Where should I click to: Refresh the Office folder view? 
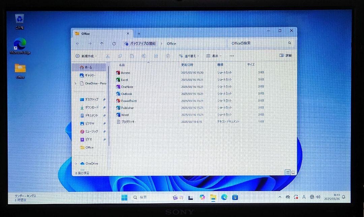click(x=114, y=44)
